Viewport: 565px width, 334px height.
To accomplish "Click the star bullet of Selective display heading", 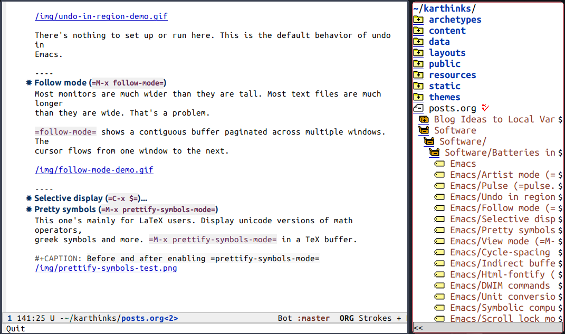I will [x=29, y=198].
